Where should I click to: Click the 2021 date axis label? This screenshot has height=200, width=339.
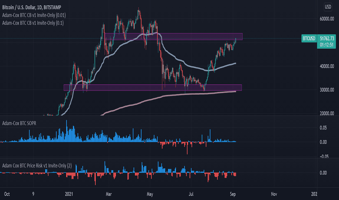click(x=69, y=194)
